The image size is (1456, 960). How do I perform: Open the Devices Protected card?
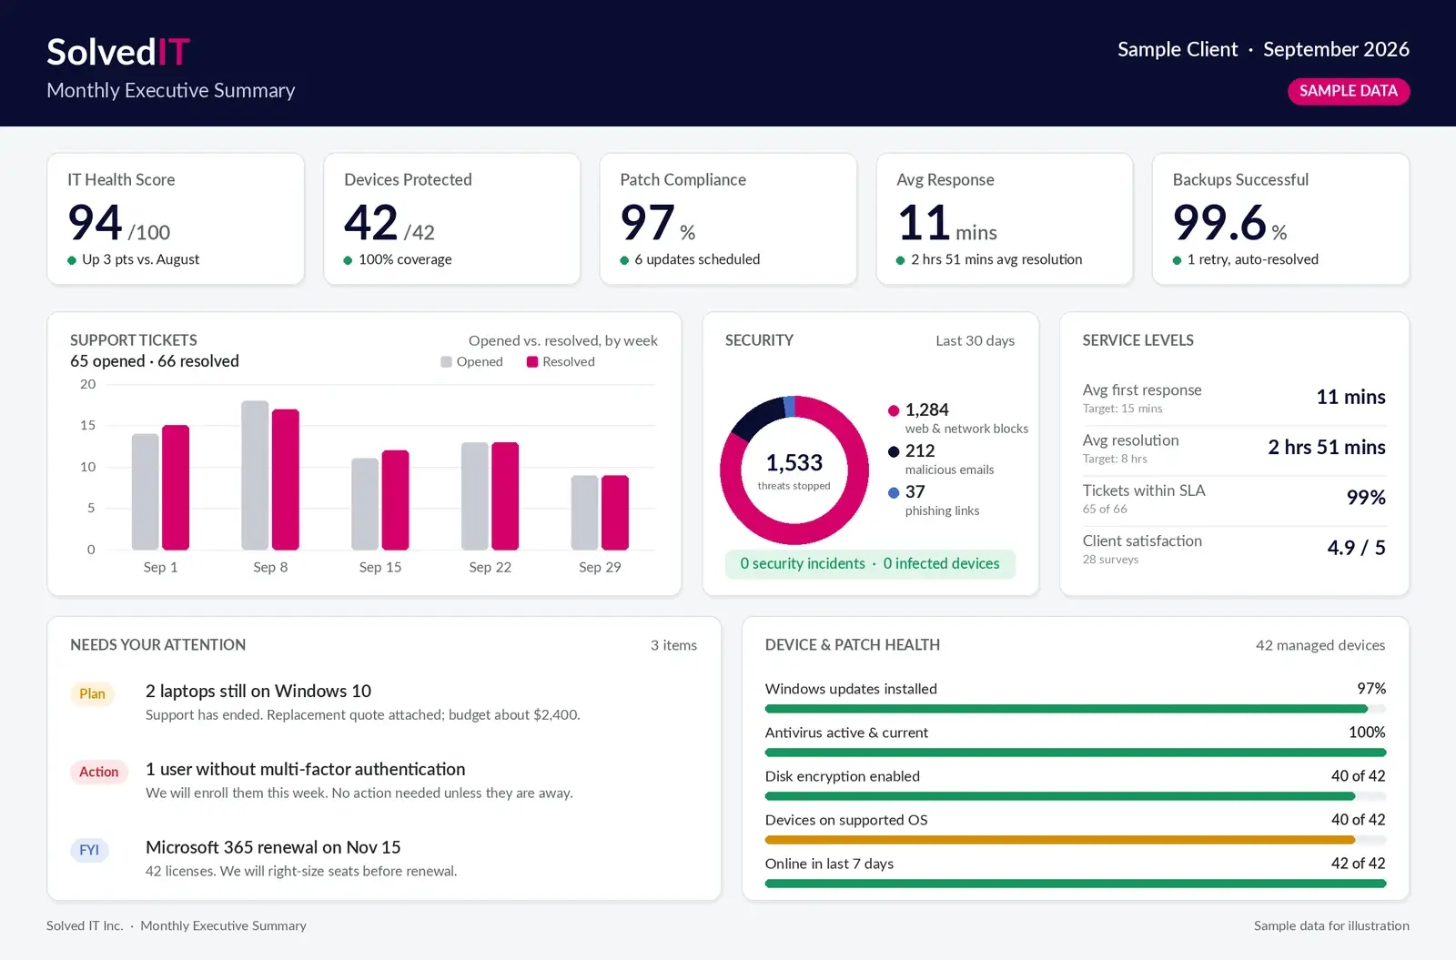[452, 218]
